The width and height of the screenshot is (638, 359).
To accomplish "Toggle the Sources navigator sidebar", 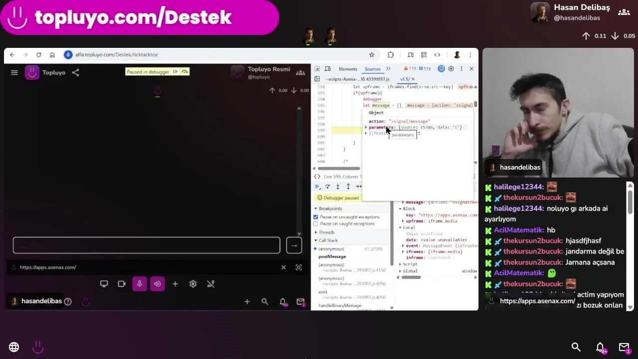I will tap(317, 79).
